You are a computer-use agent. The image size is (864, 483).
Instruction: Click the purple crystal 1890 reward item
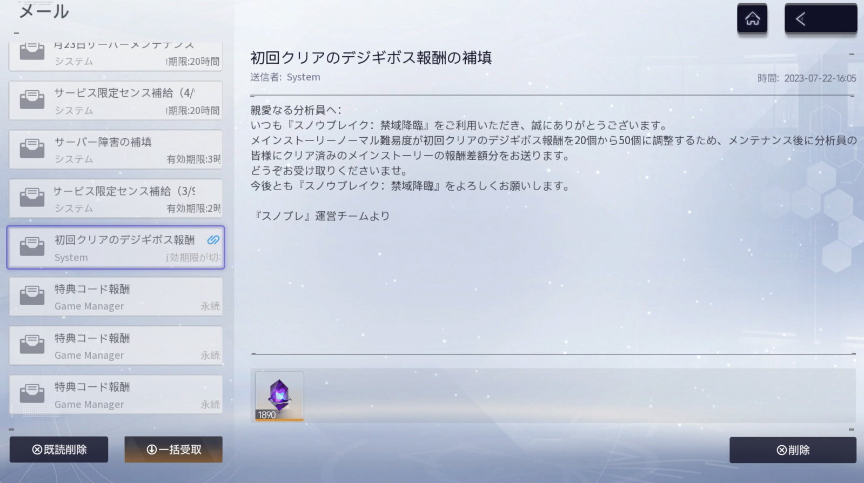[x=279, y=396]
